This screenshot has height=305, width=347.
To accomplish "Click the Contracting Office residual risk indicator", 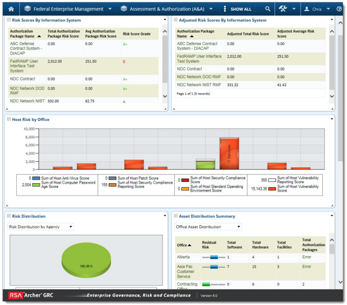I will click(x=206, y=284).
